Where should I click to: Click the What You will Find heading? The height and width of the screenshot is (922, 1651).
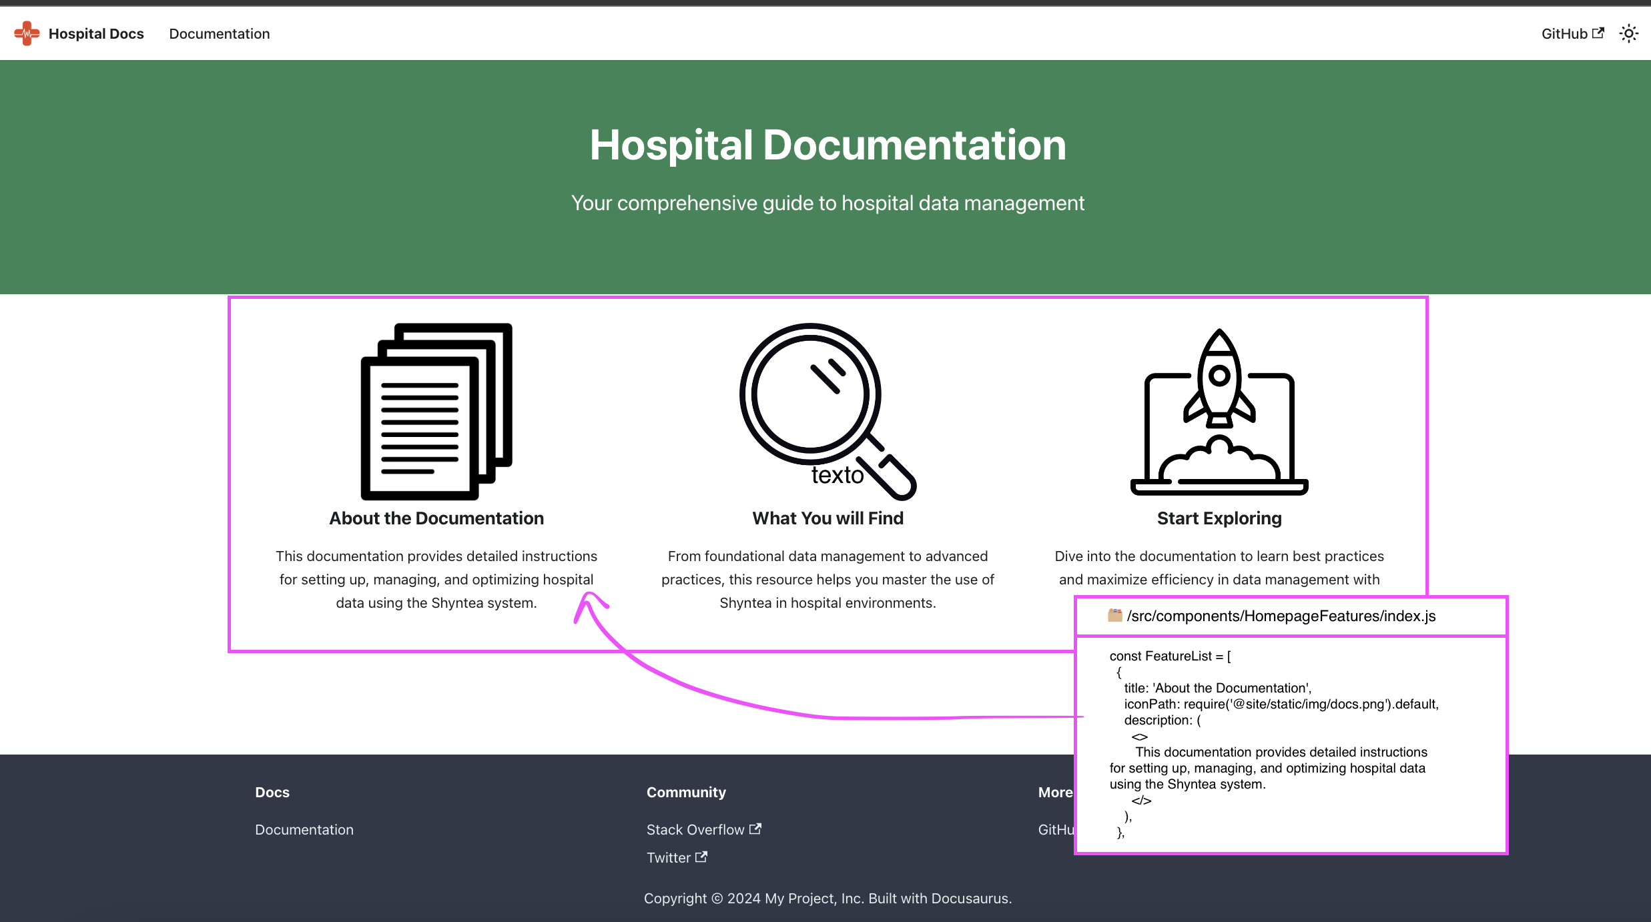click(828, 518)
